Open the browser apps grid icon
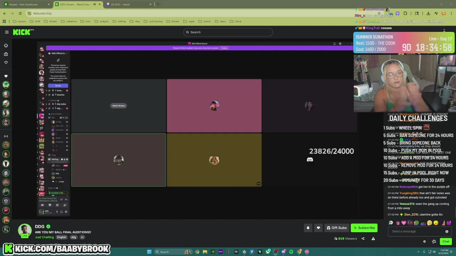This screenshot has width=456, height=256. [x=4, y=21]
